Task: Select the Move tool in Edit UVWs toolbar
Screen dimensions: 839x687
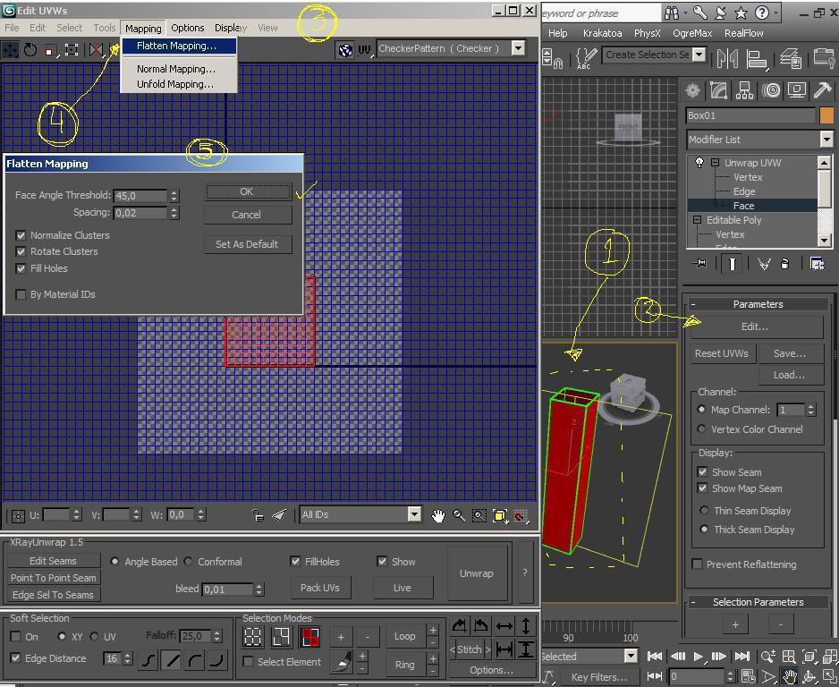Action: (x=10, y=50)
